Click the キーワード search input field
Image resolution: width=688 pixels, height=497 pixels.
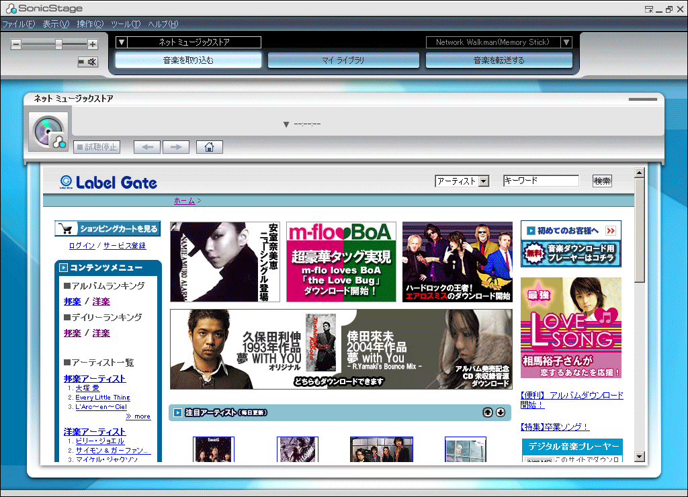tap(541, 181)
